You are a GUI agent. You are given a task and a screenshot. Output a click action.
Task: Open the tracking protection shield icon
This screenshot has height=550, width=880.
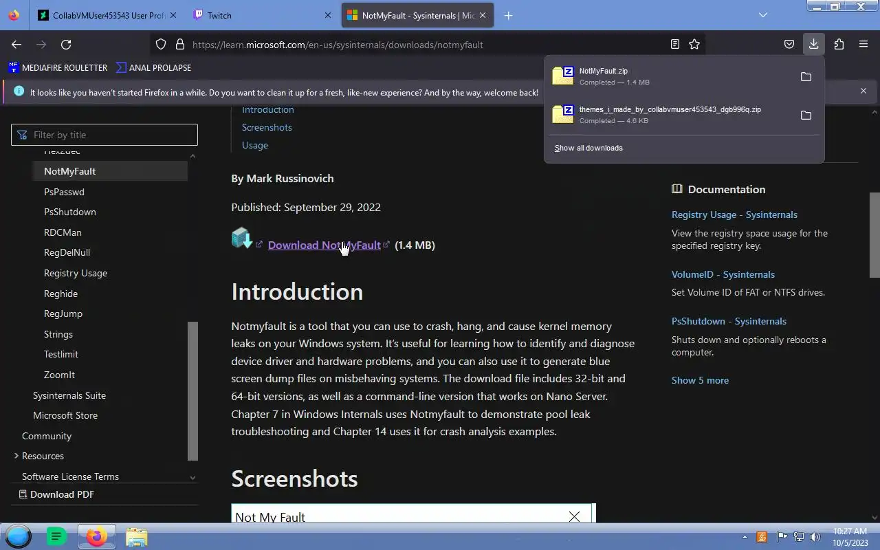pyautogui.click(x=161, y=45)
